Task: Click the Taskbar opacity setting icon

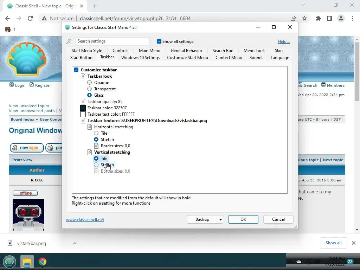Action: (x=83, y=102)
